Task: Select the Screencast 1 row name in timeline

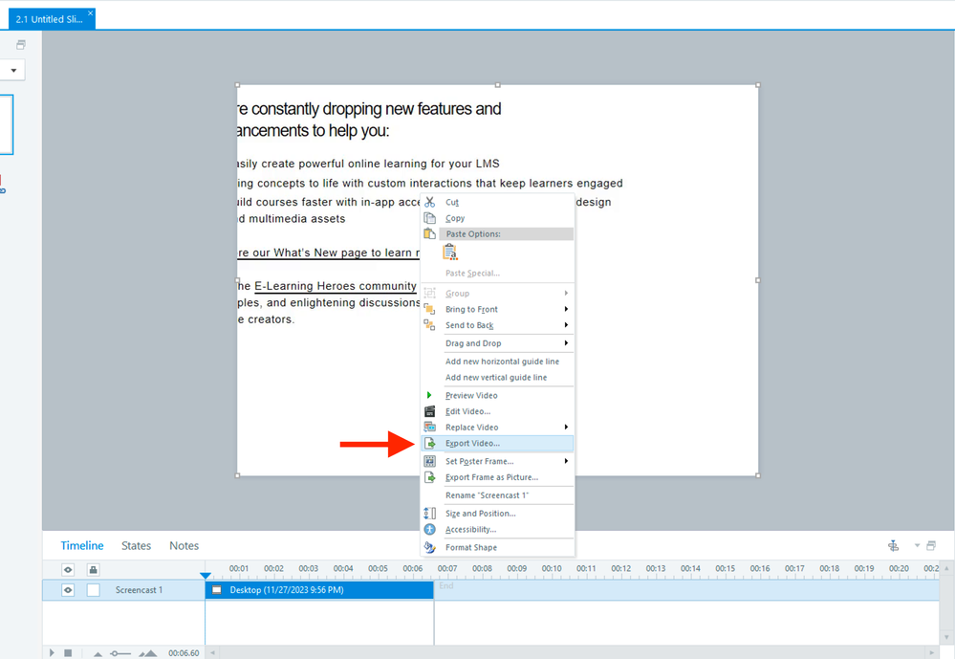Action: pos(139,590)
